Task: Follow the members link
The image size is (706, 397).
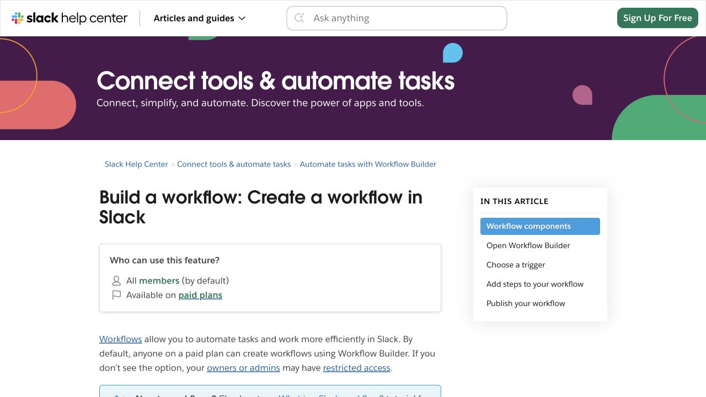Action: (159, 281)
